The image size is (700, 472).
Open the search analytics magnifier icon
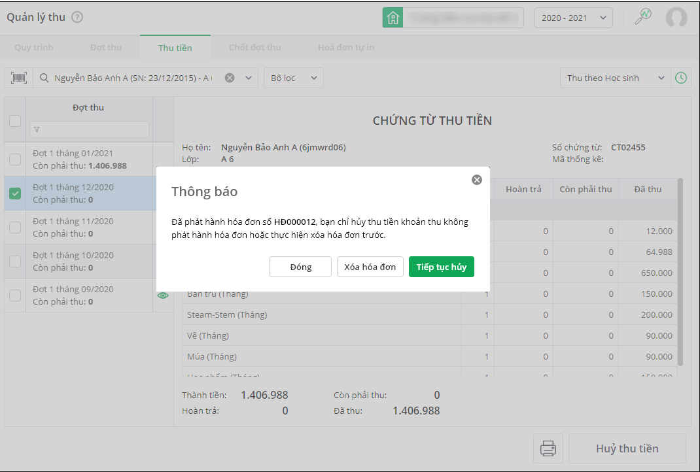click(x=643, y=18)
